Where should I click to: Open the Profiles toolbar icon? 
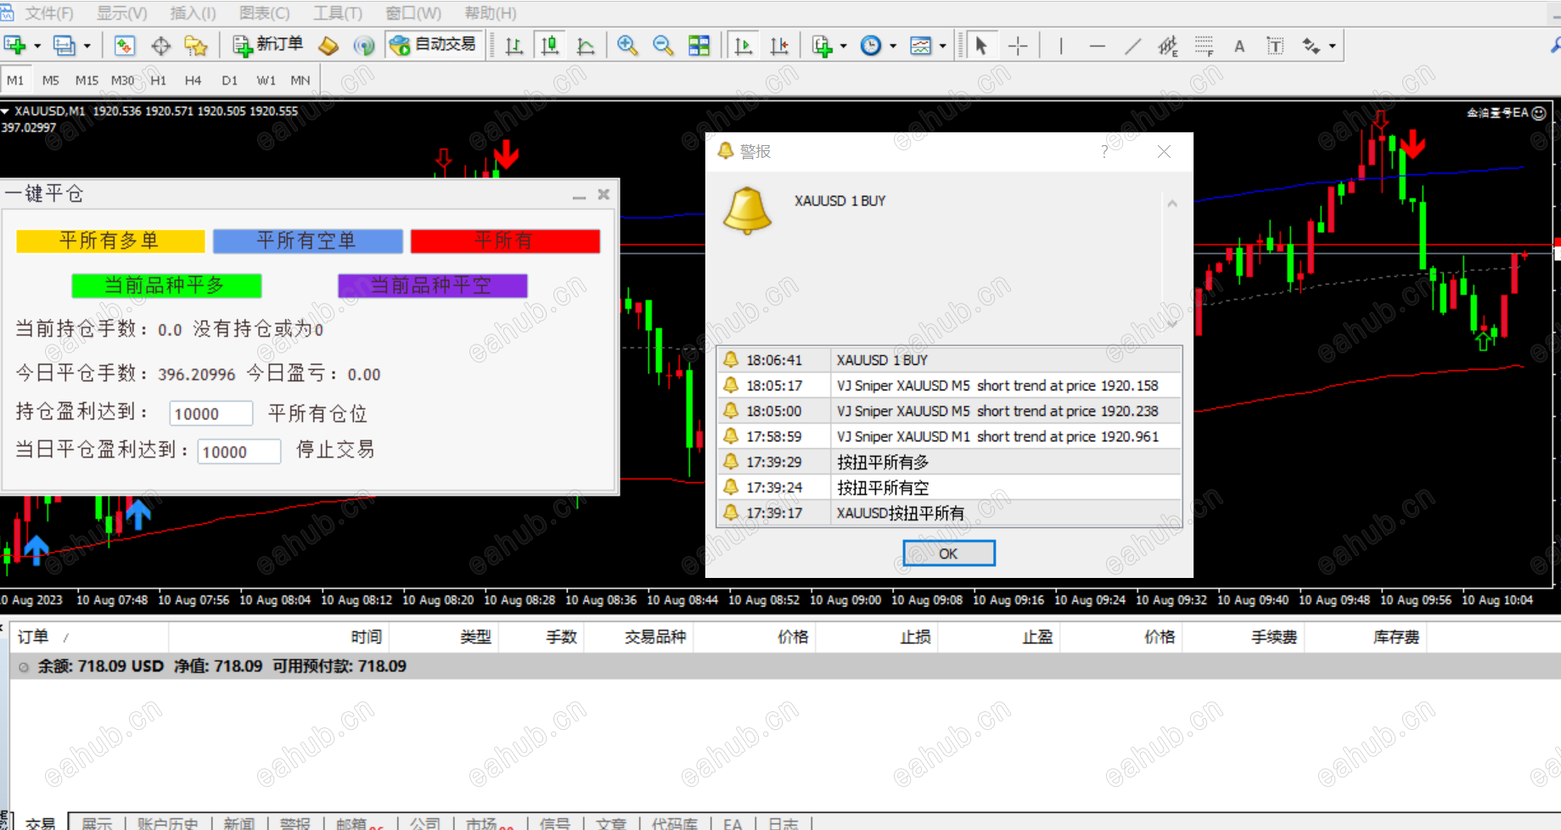pos(65,46)
